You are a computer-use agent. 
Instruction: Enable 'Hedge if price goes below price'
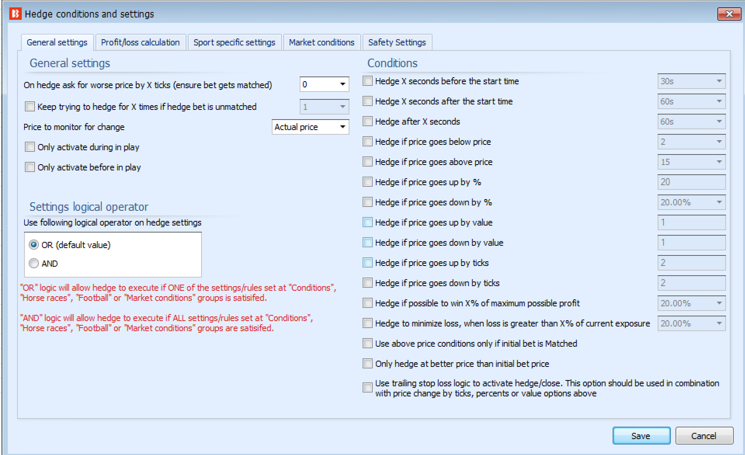[367, 141]
